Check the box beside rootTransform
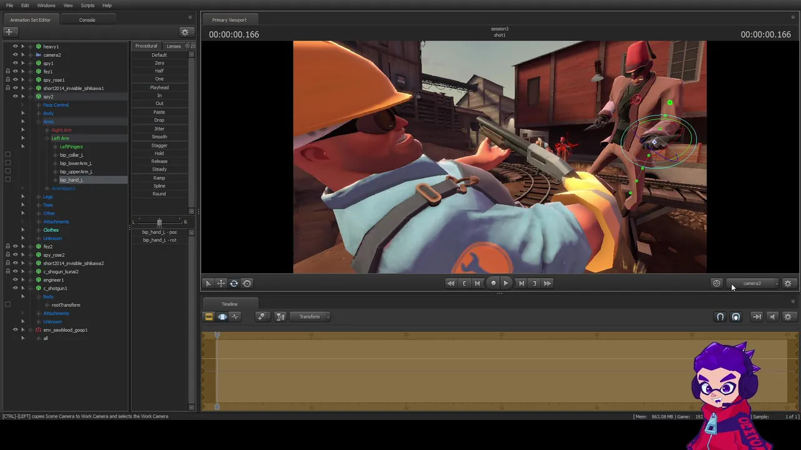Image resolution: width=801 pixels, height=450 pixels. click(8, 305)
